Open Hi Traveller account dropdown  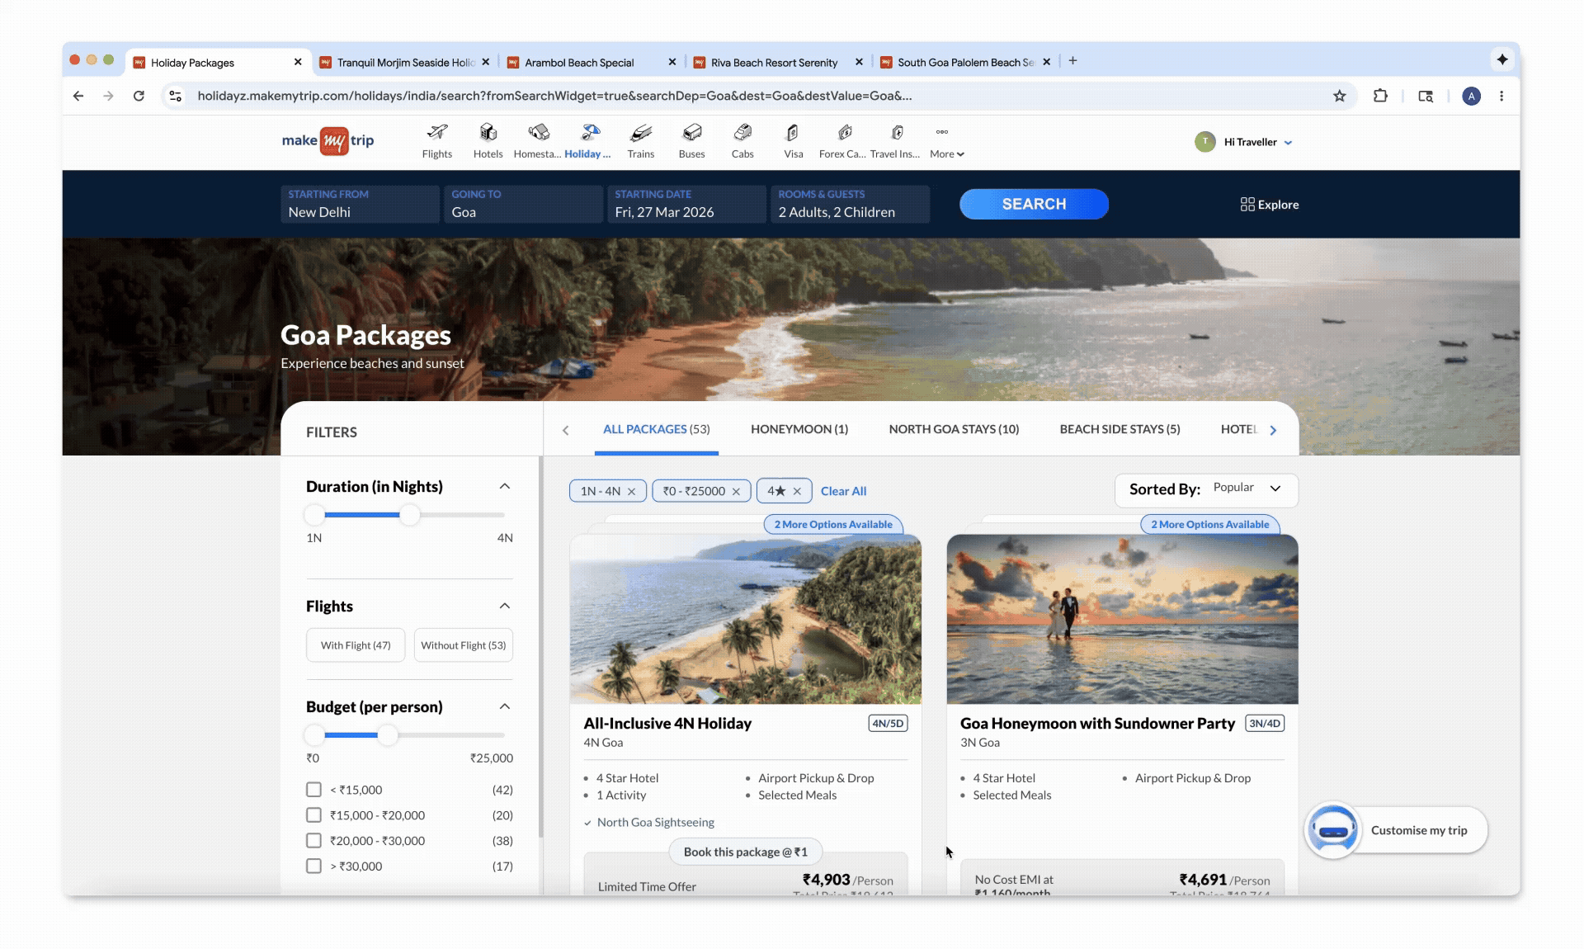point(1243,142)
